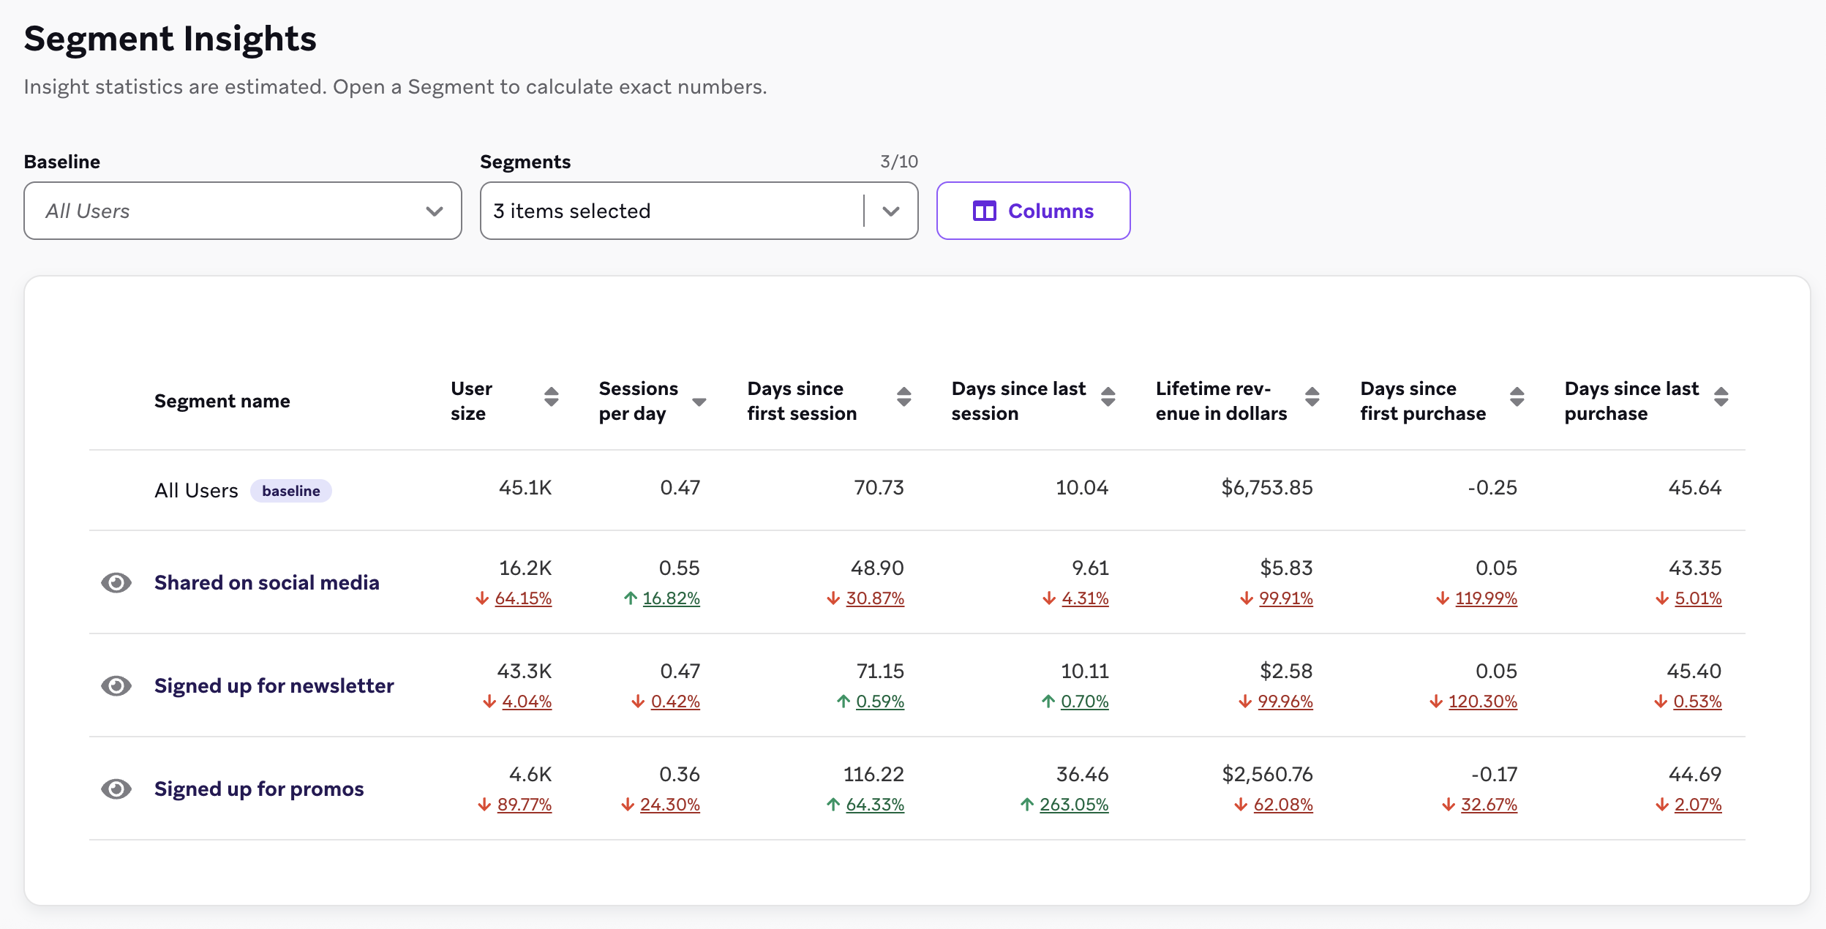The height and width of the screenshot is (929, 1826).
Task: Open Signed up for promos segment
Action: (x=259, y=789)
